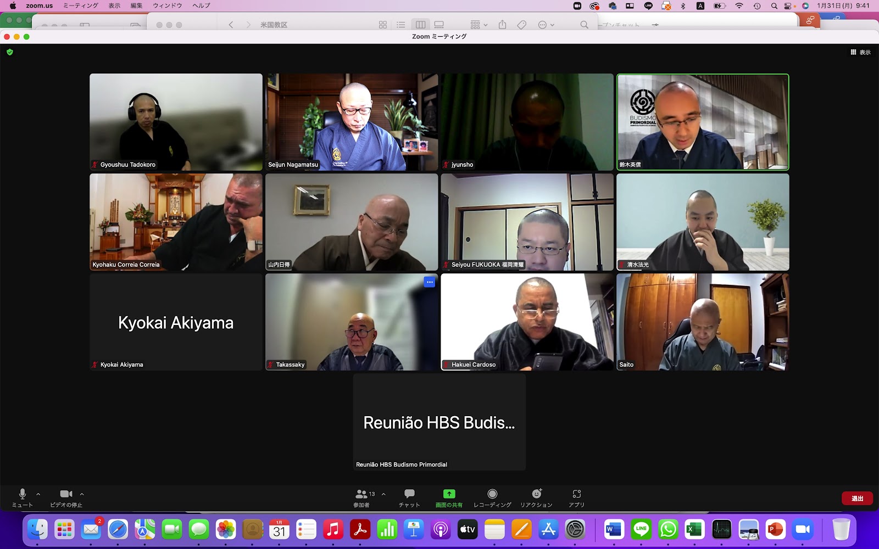Viewport: 879px width, 549px height.
Task: Open Control Center
Action: [788, 6]
